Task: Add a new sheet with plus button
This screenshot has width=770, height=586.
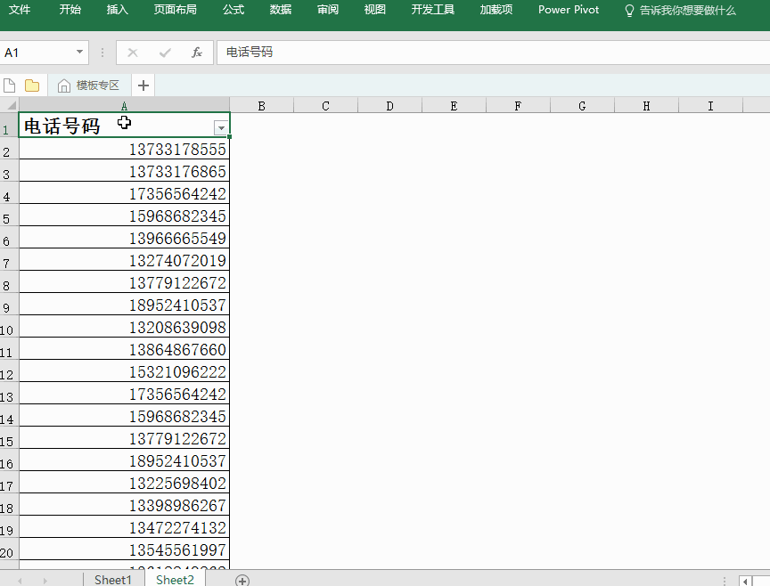Action: click(242, 580)
